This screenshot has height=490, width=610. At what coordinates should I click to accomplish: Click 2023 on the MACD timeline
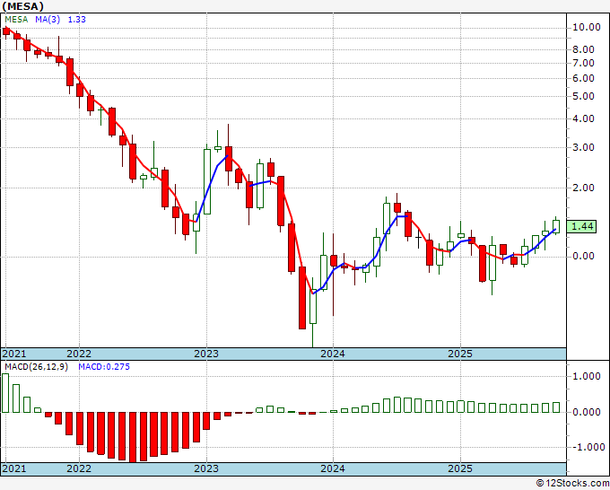point(206,468)
